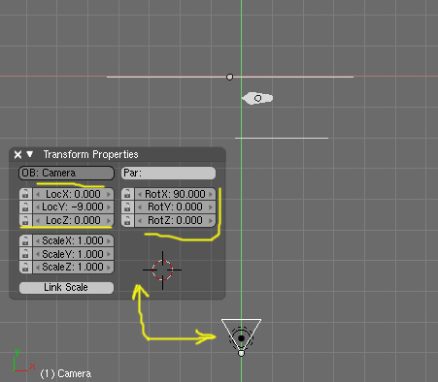Increase ScaleX with right arrow
The height and width of the screenshot is (382, 438).
109,240
